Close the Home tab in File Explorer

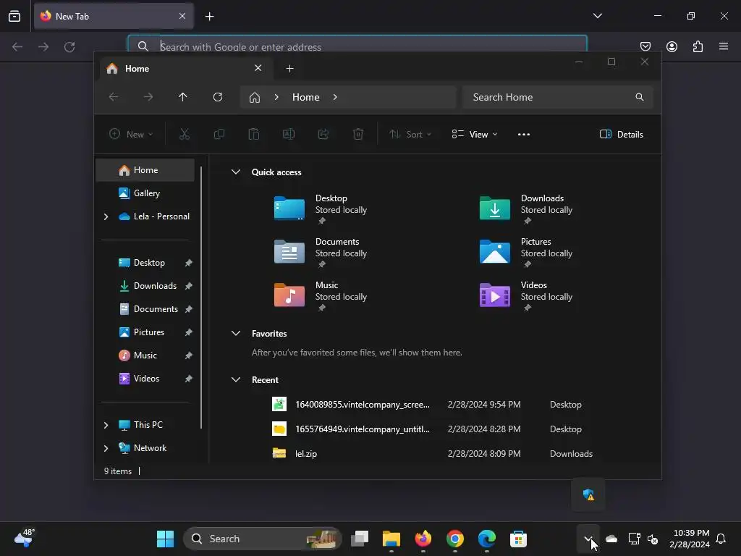[x=258, y=68]
